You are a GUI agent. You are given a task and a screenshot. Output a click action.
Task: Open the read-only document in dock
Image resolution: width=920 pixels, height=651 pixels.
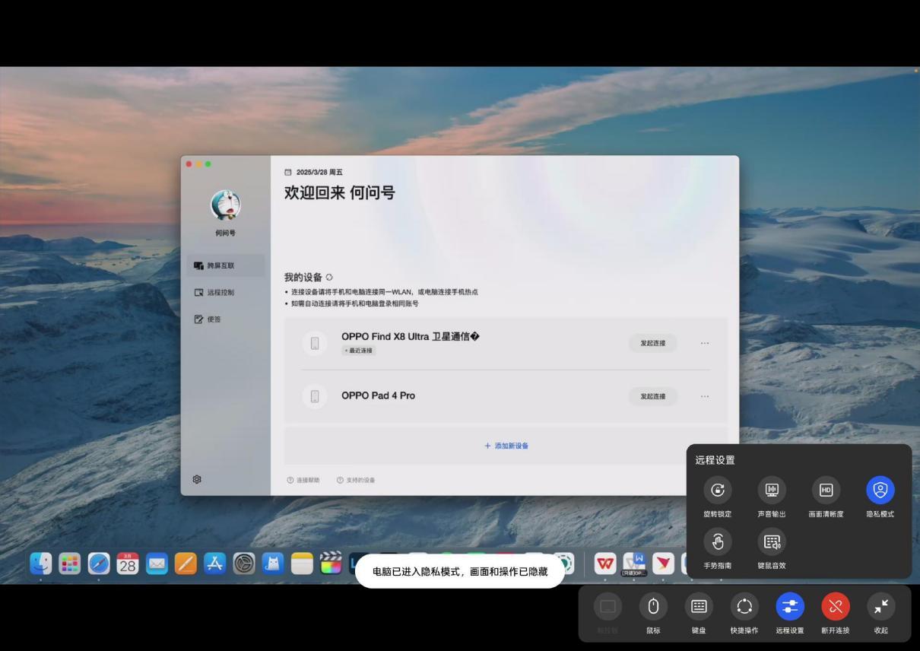(634, 564)
